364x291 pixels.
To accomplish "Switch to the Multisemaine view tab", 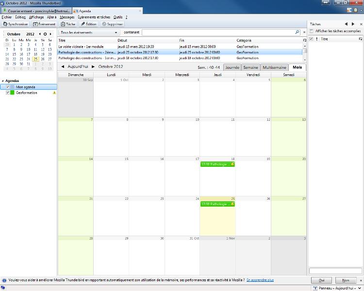I will 274,67.
